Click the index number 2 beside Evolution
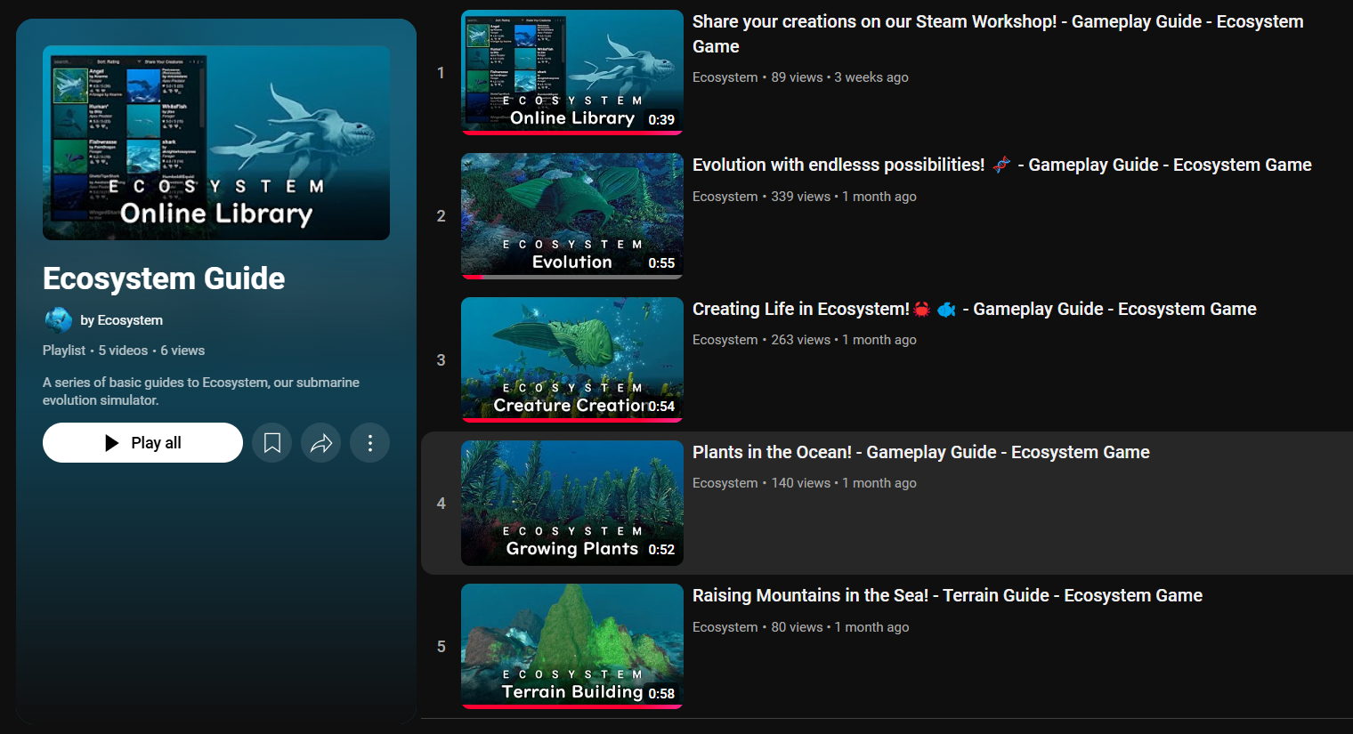 tap(441, 216)
